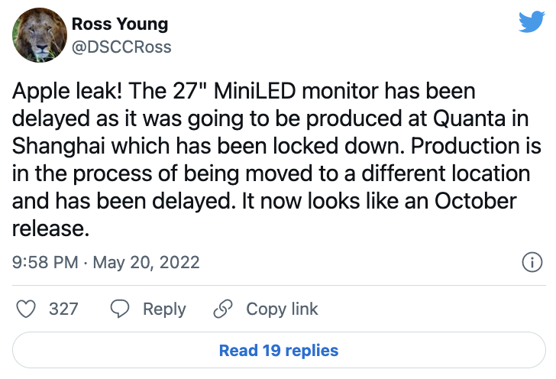Screen dimensions: 556x379
Task: Click the May 20, 2022 date
Action: (146, 263)
